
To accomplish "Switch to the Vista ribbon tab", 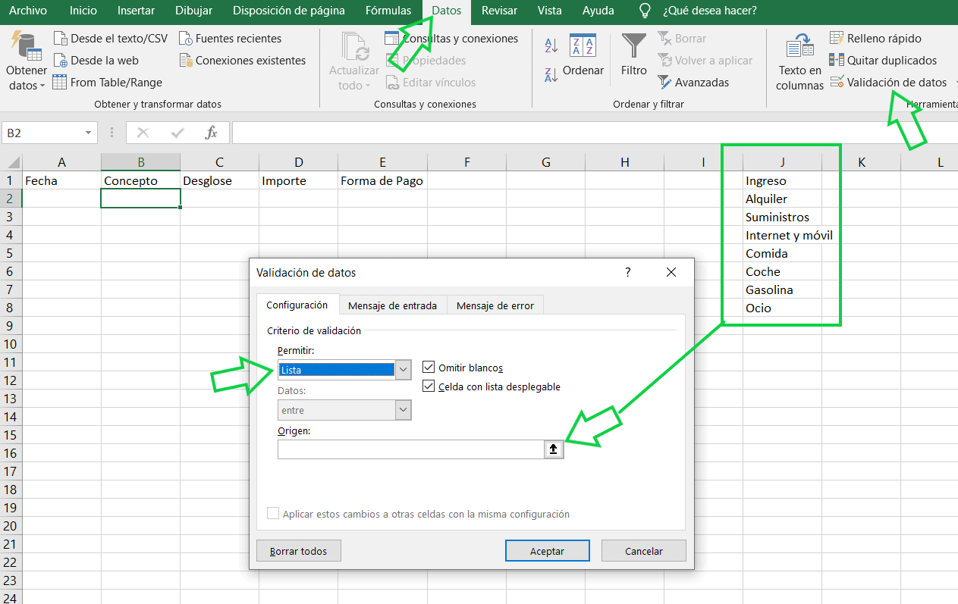I will pos(550,11).
